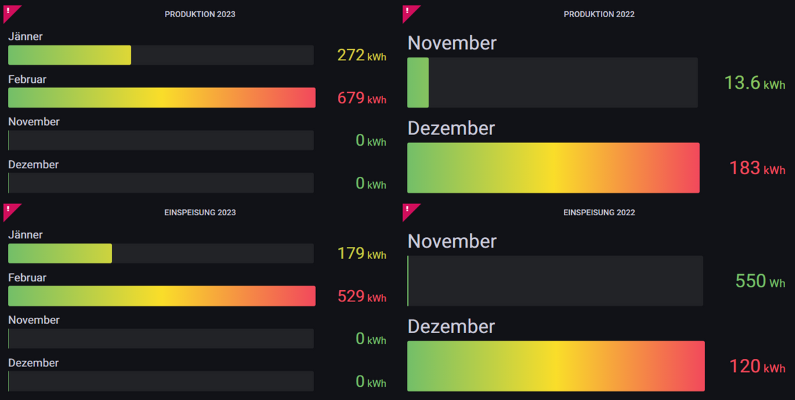795x400 pixels.
Task: Open the PRODUKTION 2023 panel title menu
Action: click(x=199, y=14)
